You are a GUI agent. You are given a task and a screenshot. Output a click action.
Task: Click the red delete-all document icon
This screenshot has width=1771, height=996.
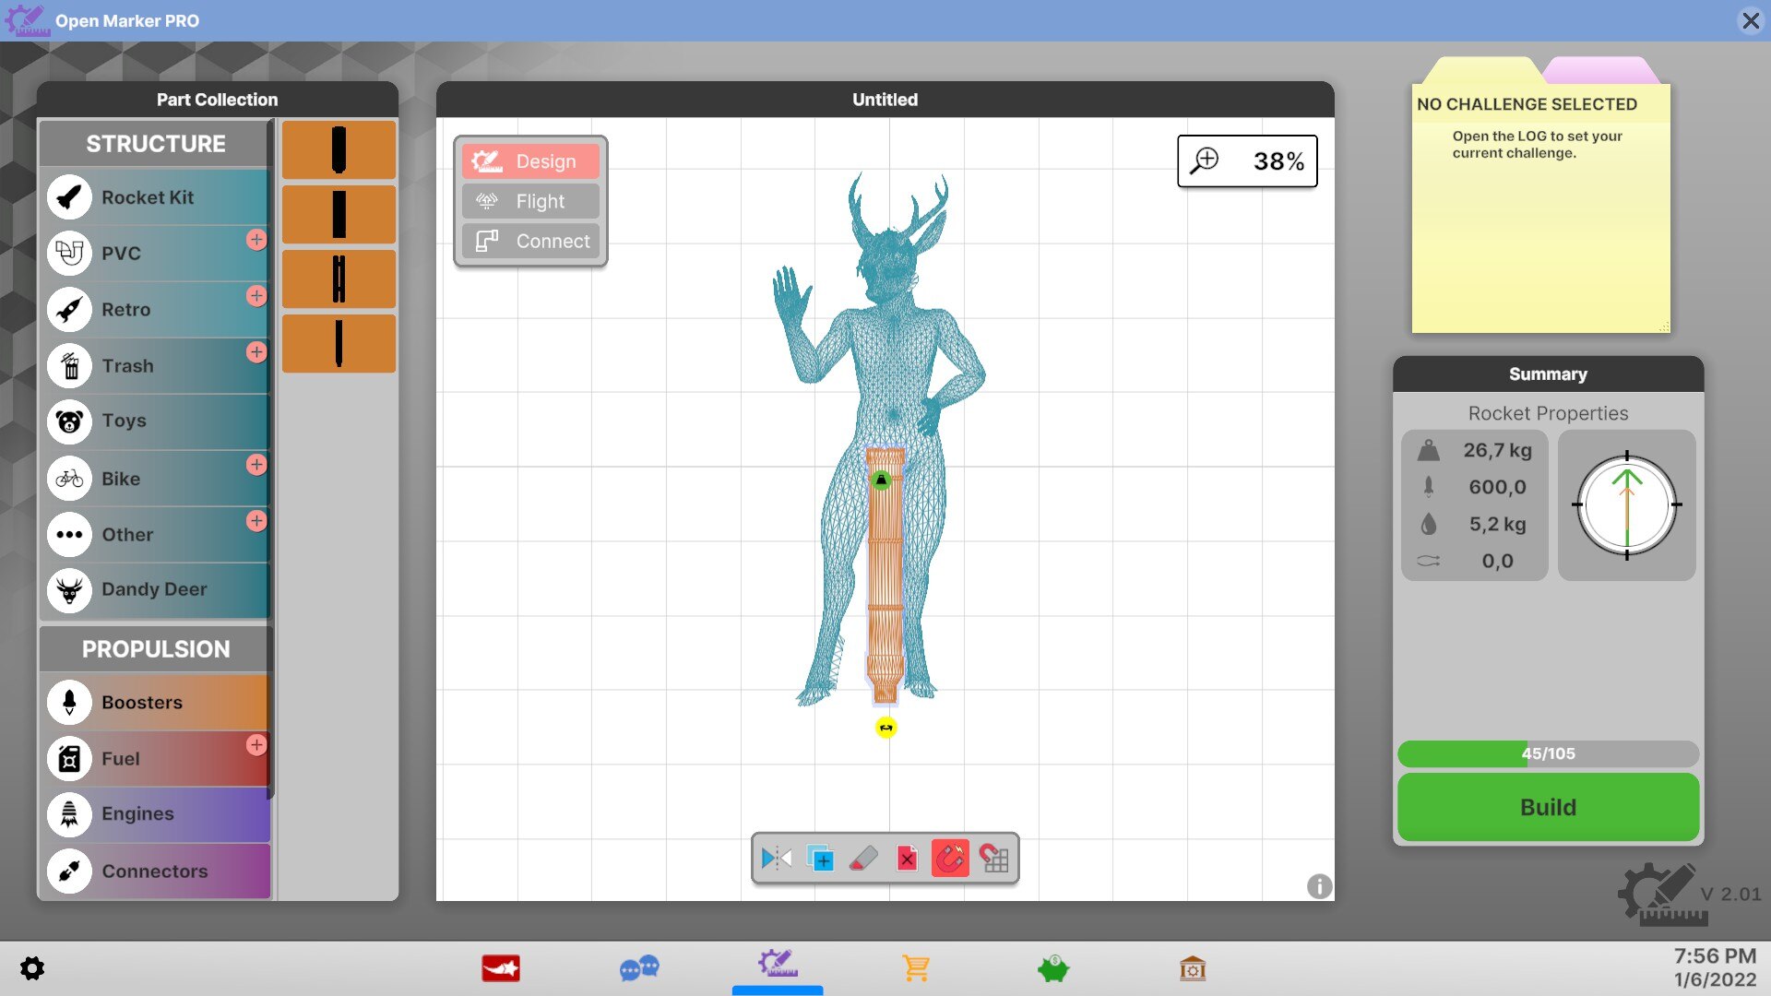[x=907, y=859]
